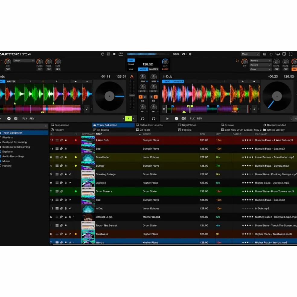The width and height of the screenshot is (297, 297).
Task: Skip to track start on In Dub deck
Action: (164, 109)
